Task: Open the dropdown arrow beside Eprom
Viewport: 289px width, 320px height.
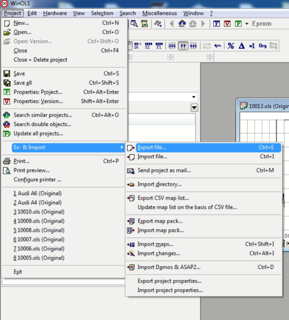Action: pos(246,24)
